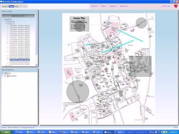Click the Admin user label at the bottom
The image size is (179, 134).
coord(14,127)
